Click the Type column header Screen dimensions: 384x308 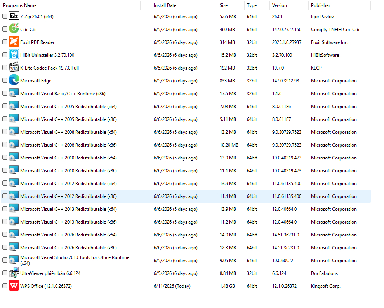[x=257, y=5]
